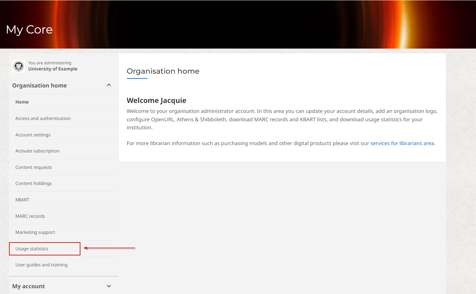
Task: Click the My account sidebar heading
Action: (29, 286)
